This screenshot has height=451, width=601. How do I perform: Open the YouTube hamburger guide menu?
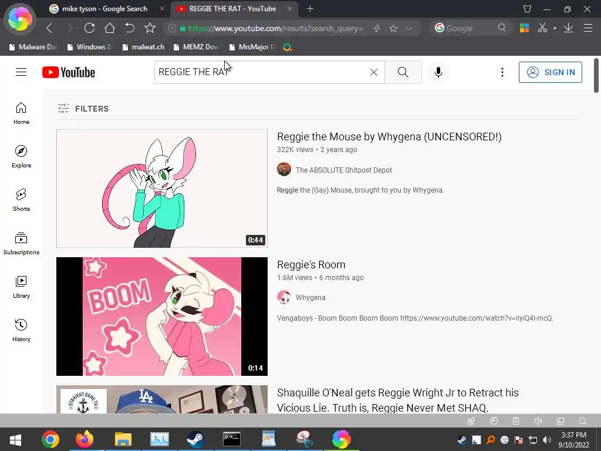[x=21, y=72]
